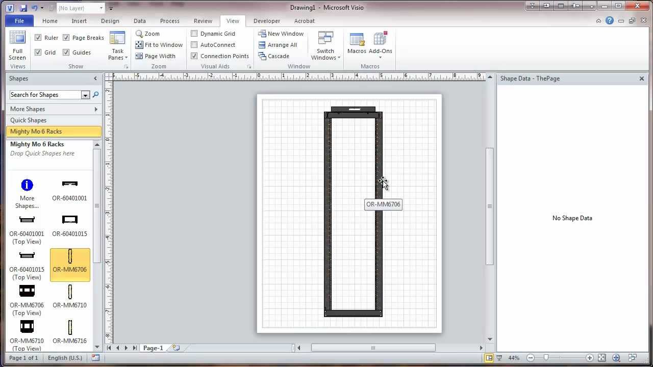Screen dimensions: 653x367
Task: Switch to the Acrobat ribbon tab
Action: [x=305, y=21]
